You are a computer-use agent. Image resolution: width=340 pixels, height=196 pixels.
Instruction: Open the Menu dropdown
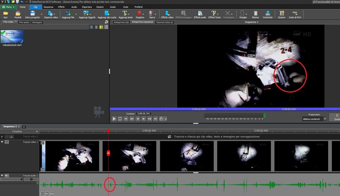(8, 7)
